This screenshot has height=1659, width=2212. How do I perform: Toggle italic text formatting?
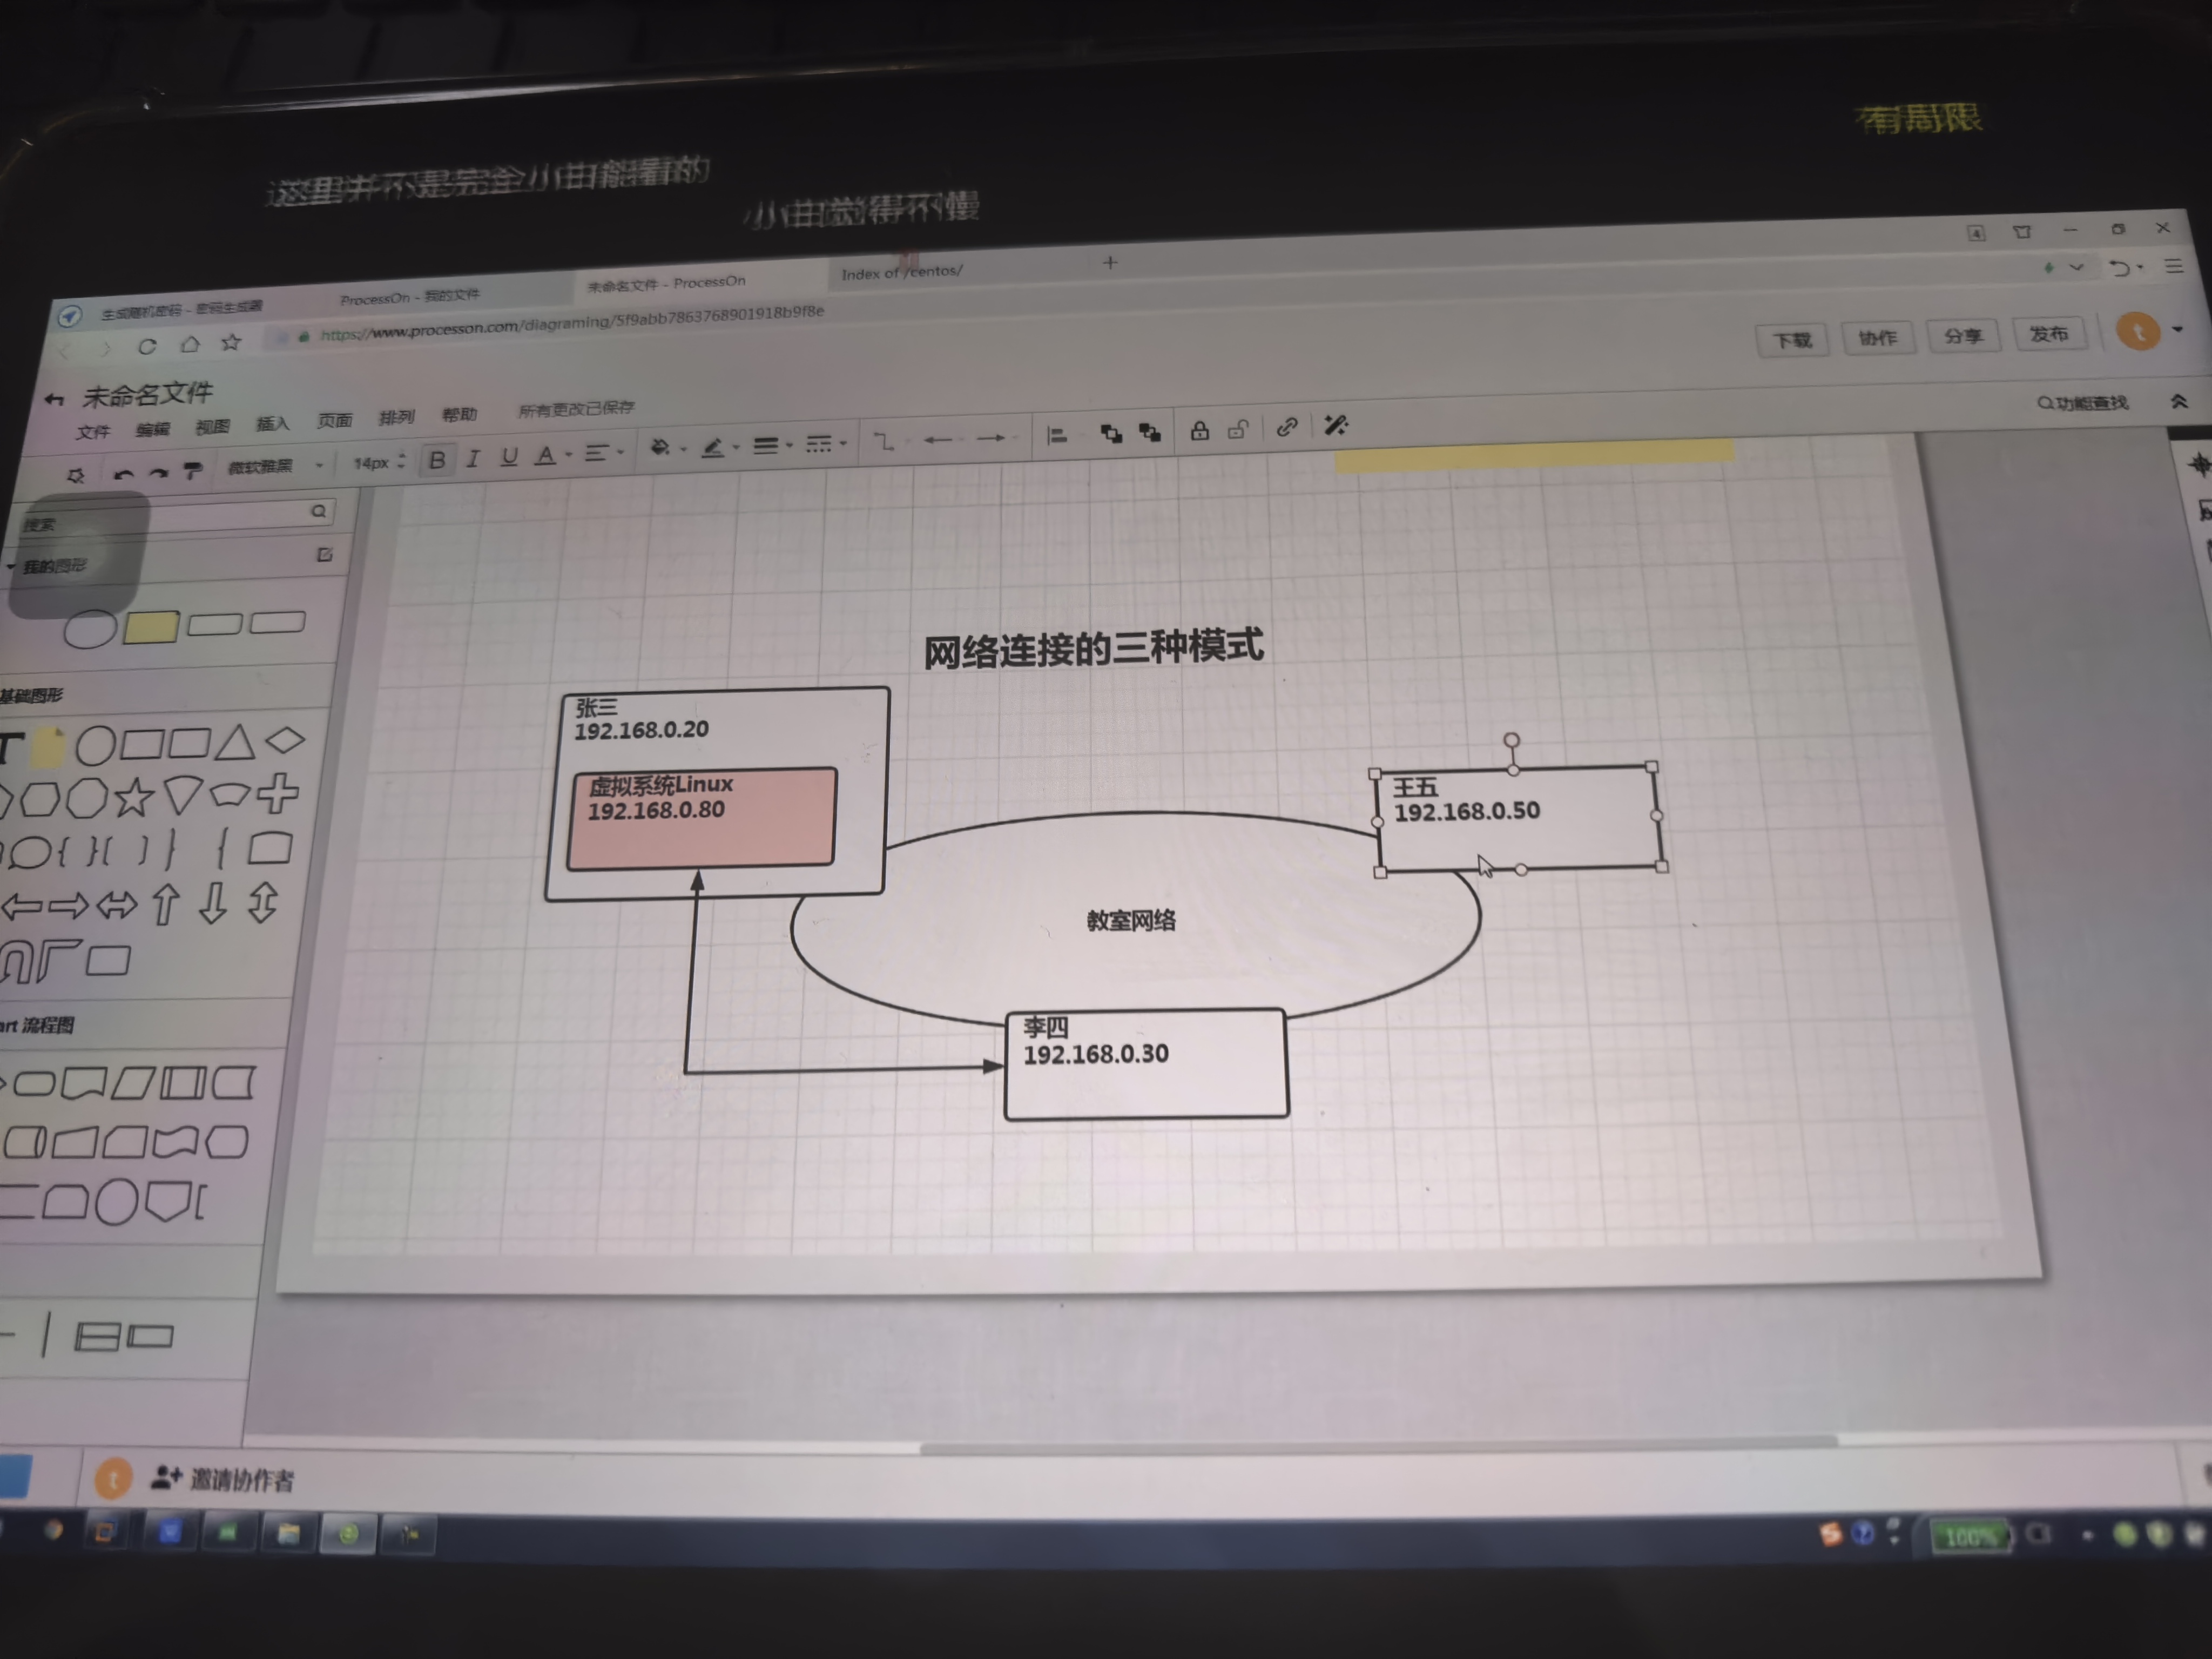[x=473, y=458]
